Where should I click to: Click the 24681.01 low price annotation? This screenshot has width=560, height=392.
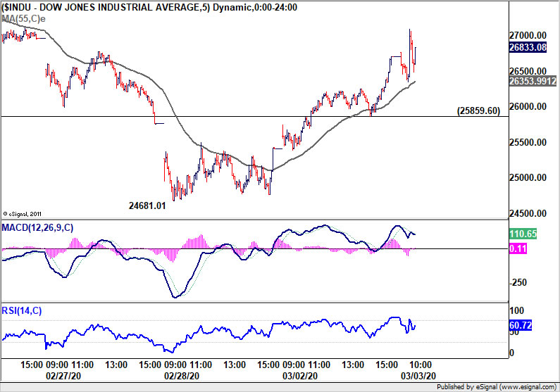(147, 206)
